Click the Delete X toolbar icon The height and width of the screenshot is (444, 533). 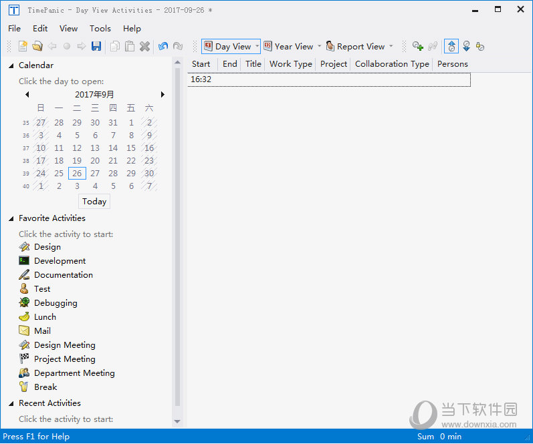click(x=145, y=46)
